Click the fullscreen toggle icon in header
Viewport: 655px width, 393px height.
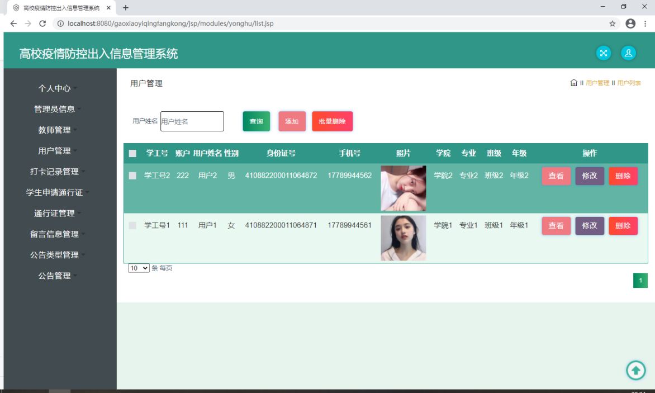[x=604, y=53]
